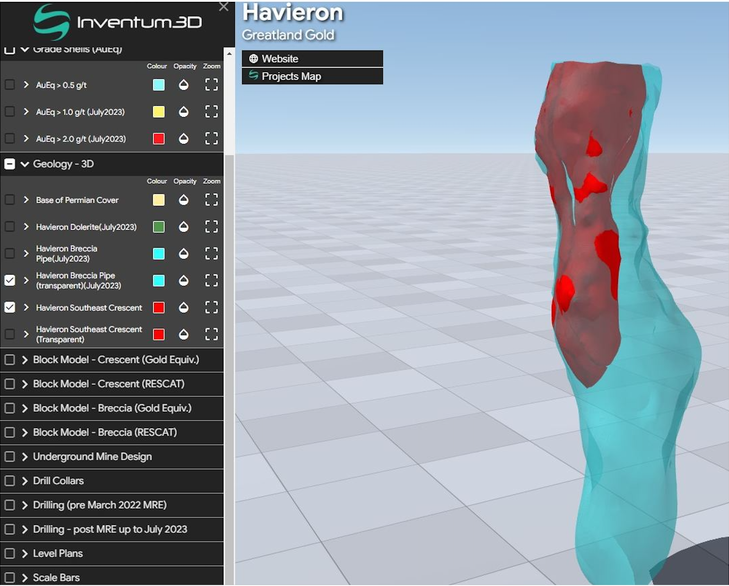Image resolution: width=729 pixels, height=586 pixels.
Task: Zoom to AuEq > 0.5 g/t shell
Action: (x=211, y=85)
